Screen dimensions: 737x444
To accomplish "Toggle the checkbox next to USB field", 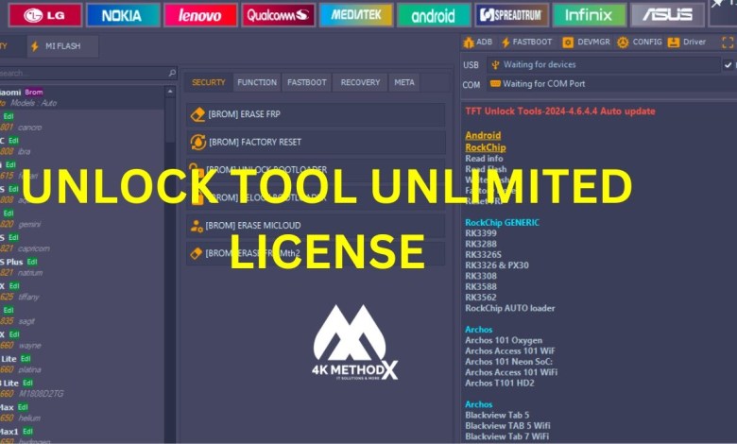I will [x=728, y=65].
